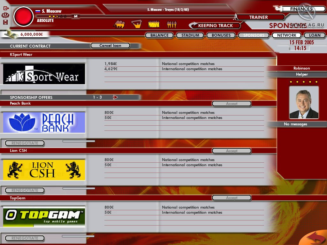Click the S. Moscow - Troyes match header
The image size is (327, 245).
[x=168, y=10]
